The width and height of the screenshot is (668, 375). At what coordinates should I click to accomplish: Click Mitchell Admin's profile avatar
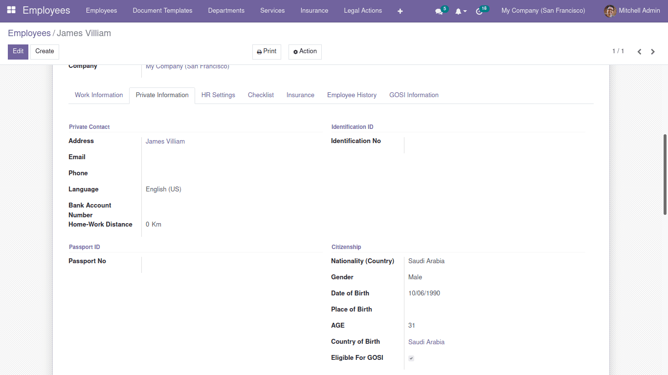pyautogui.click(x=610, y=10)
